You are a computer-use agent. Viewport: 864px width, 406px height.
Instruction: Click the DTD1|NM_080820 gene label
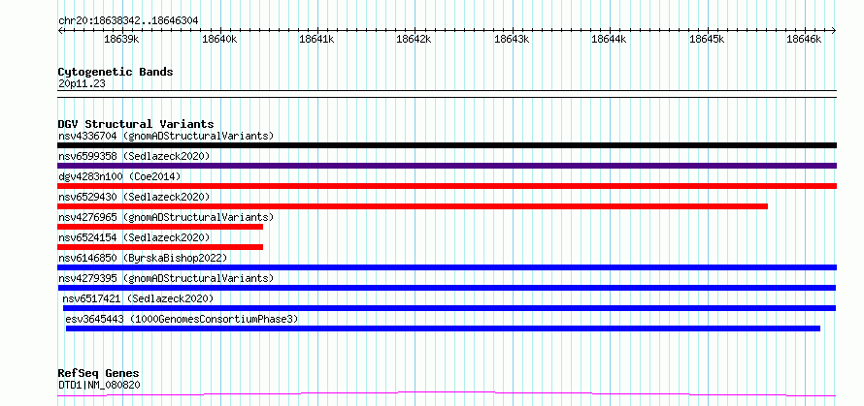point(99,385)
